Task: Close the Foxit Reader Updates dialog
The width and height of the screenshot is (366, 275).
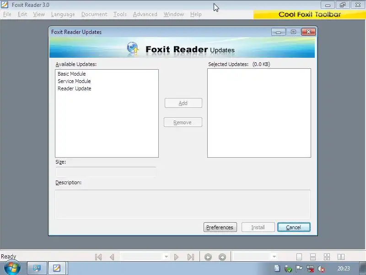Action: [308, 32]
